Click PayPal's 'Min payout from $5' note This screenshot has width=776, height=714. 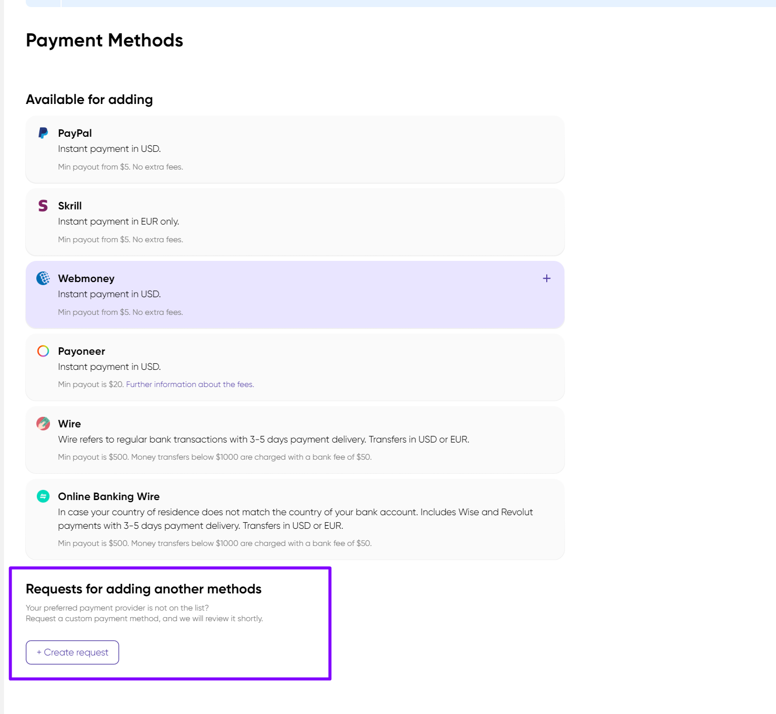[x=120, y=167]
